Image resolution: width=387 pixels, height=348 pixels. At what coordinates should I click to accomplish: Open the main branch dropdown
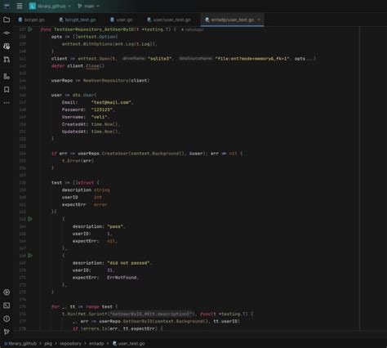[88, 6]
